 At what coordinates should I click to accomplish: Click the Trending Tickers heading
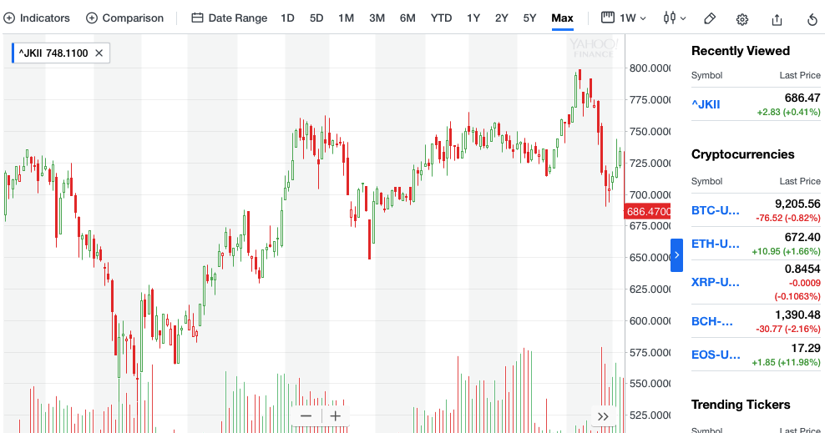[741, 404]
